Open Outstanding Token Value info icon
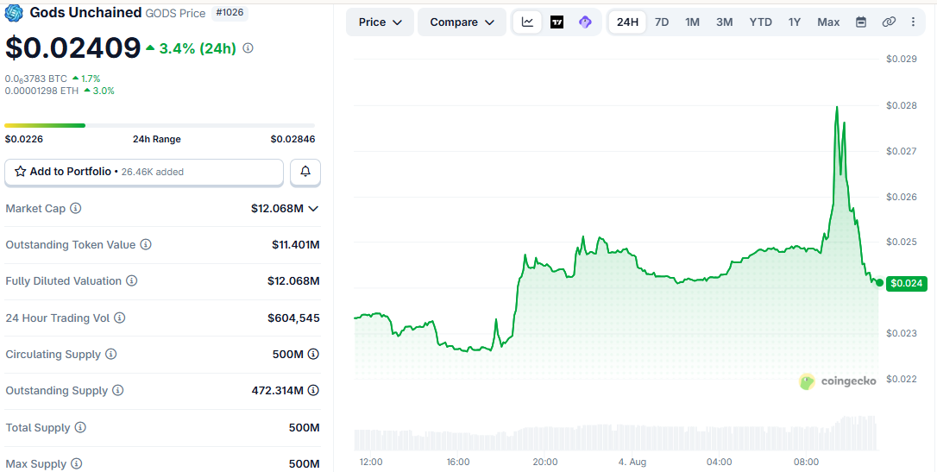Viewport: 937px width, 472px height. pos(146,244)
